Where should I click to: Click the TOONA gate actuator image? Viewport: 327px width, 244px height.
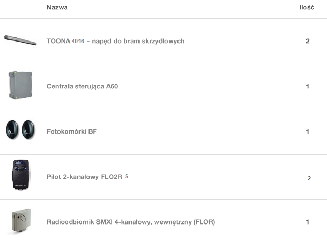pyautogui.click(x=20, y=40)
